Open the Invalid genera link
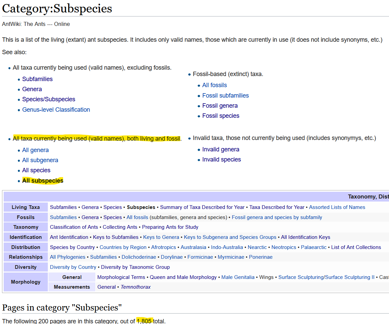Image resolution: width=389 pixels, height=324 pixels. [x=221, y=149]
